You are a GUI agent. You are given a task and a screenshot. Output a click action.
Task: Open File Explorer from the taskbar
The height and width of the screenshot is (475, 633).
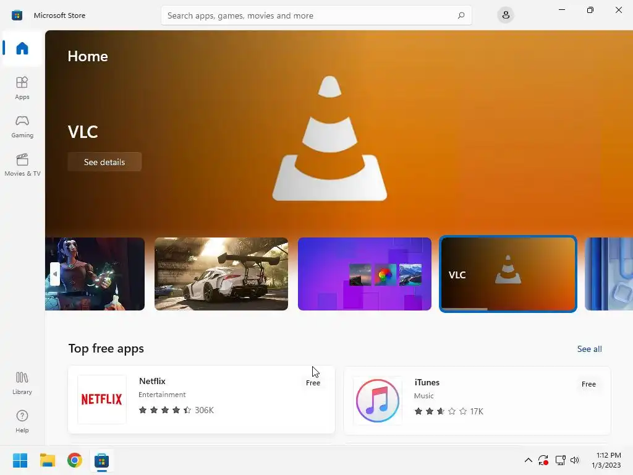tap(47, 460)
